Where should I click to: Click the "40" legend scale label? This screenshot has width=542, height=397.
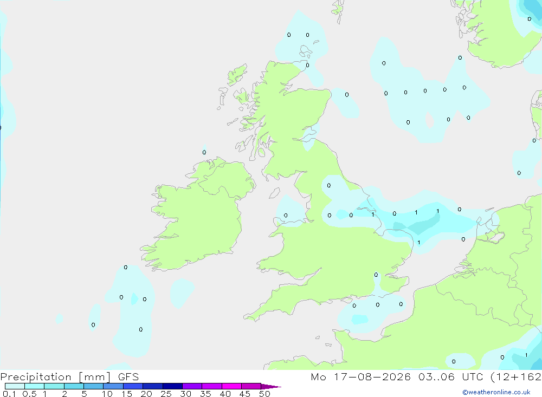pyautogui.click(x=225, y=394)
